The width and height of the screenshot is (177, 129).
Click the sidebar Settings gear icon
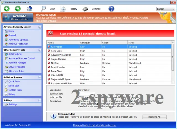[6, 105]
